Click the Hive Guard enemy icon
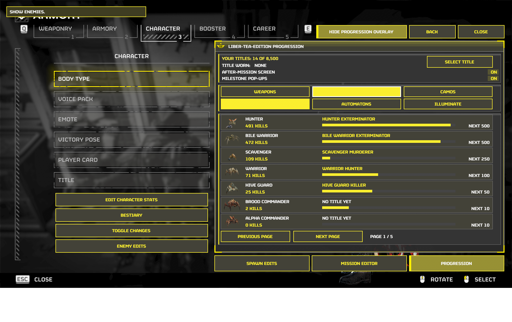Image resolution: width=512 pixels, height=322 pixels. [x=232, y=188]
